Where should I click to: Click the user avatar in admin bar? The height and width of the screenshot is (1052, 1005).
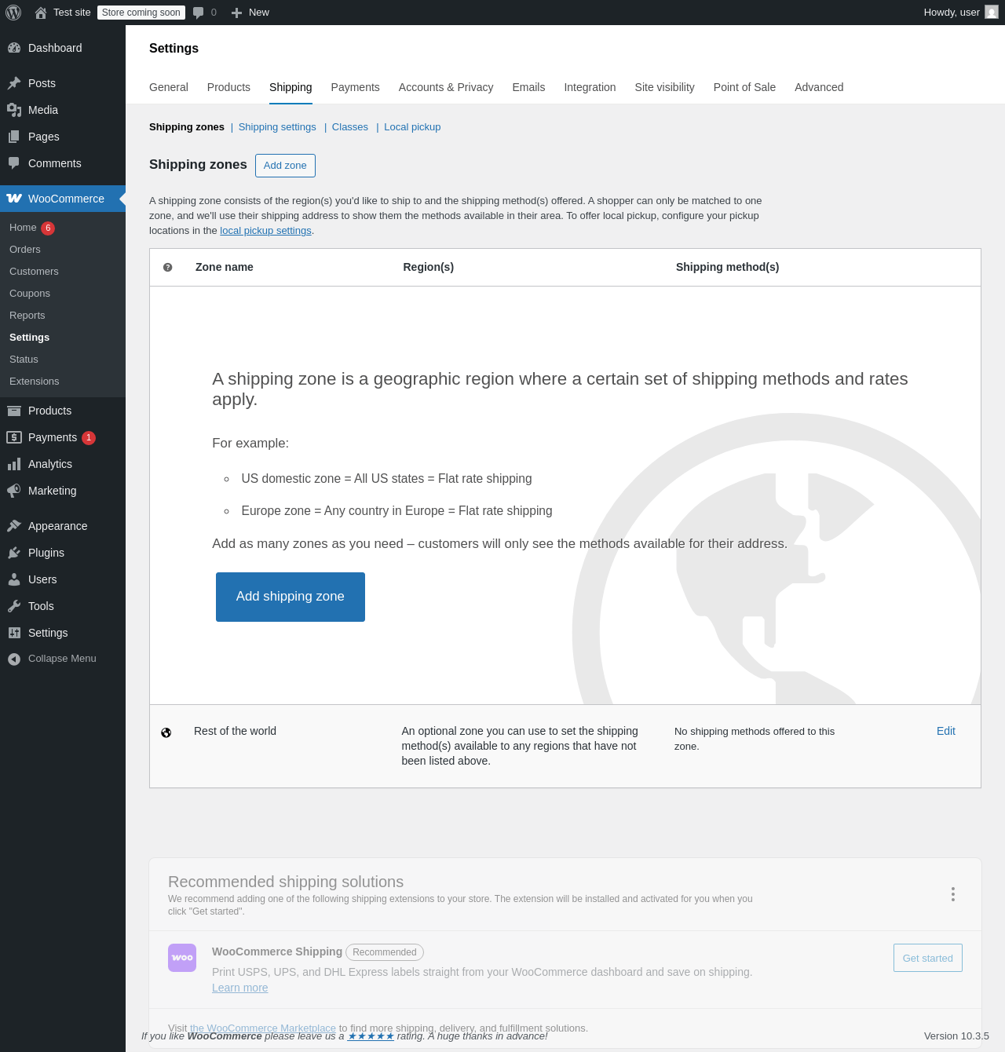click(x=992, y=13)
